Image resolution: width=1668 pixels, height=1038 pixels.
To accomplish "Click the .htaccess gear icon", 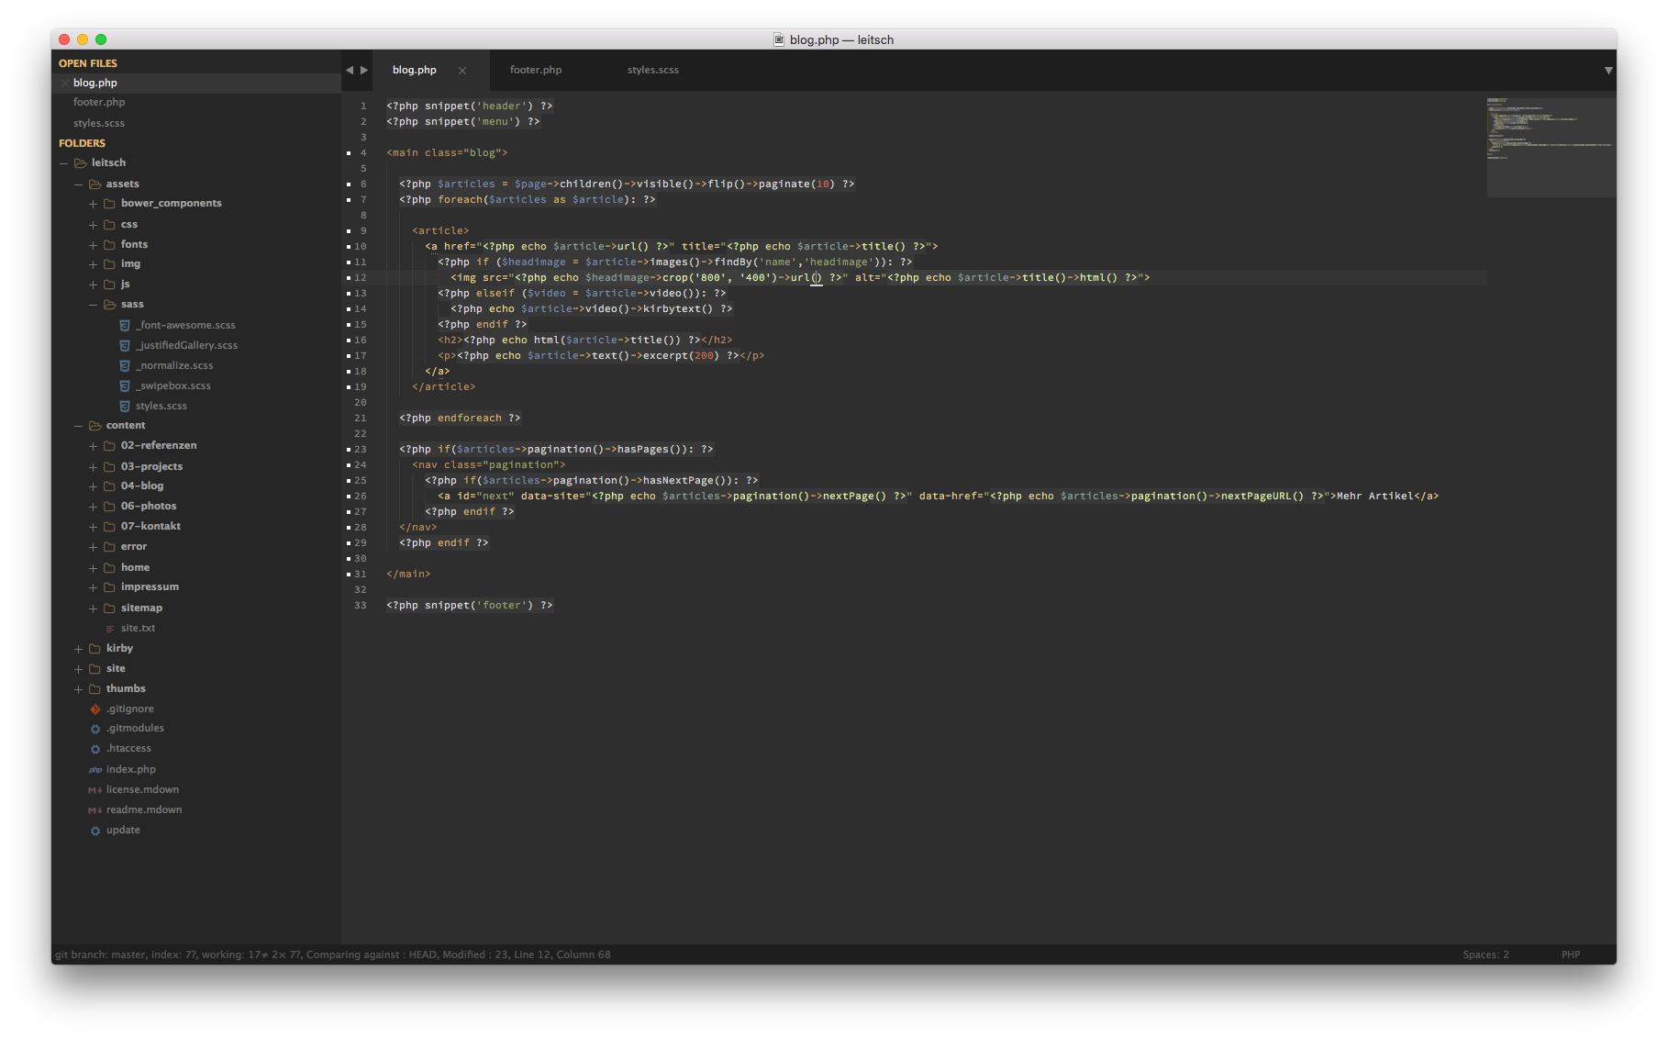I will pos(95,749).
